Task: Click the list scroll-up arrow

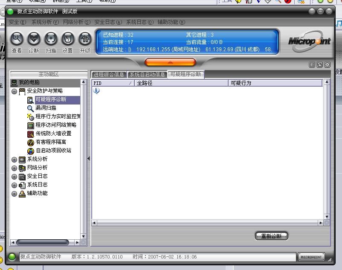Action: pos(327,82)
